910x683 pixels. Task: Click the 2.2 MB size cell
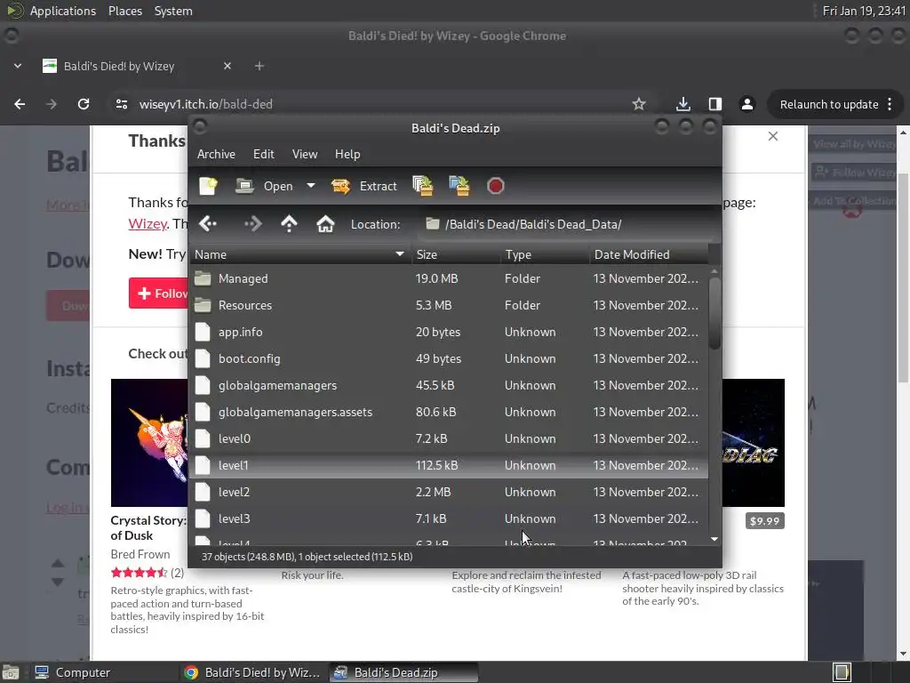[433, 493]
